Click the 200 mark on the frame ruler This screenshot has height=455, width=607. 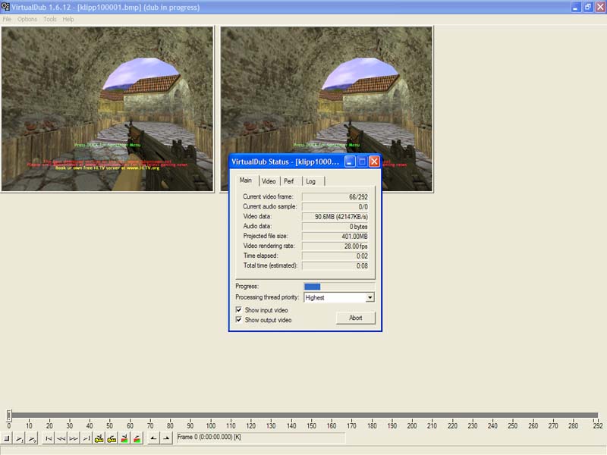pos(412,425)
